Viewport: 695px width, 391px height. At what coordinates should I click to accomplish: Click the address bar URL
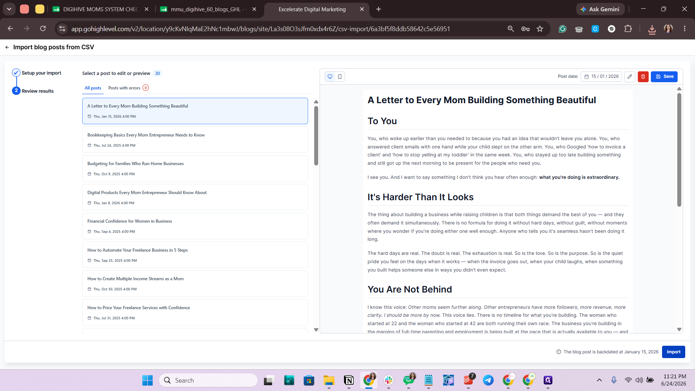coord(261,29)
